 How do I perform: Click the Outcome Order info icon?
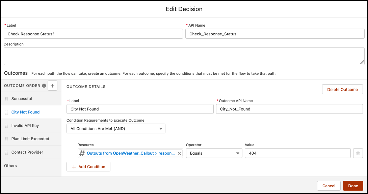(44, 86)
